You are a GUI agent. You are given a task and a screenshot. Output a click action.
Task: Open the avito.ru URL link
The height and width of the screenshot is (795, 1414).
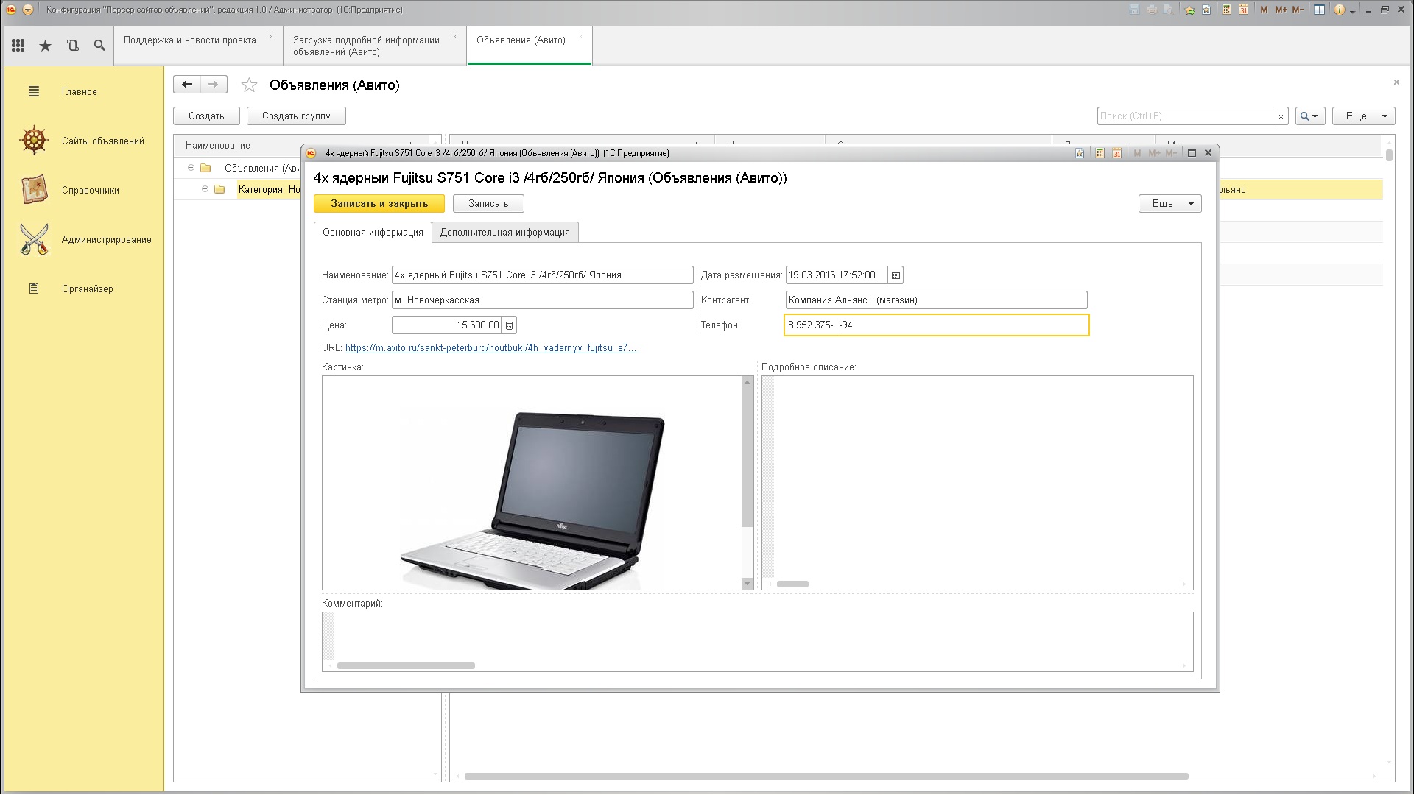[x=491, y=348]
